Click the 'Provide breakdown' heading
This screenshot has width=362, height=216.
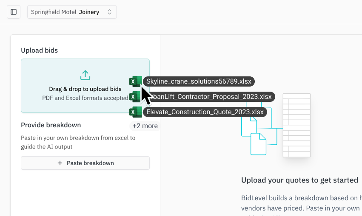click(x=51, y=125)
